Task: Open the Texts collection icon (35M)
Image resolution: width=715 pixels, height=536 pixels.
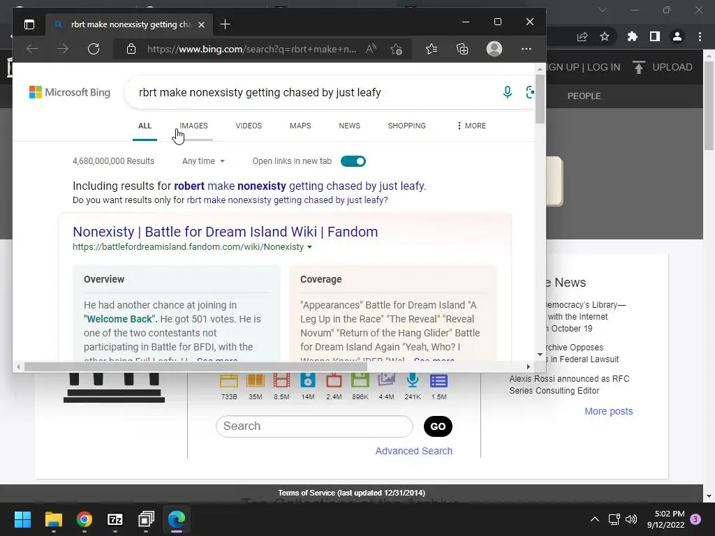Action: coord(256,381)
